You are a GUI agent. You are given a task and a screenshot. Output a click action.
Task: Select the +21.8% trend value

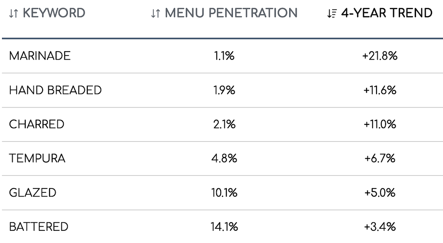click(380, 56)
